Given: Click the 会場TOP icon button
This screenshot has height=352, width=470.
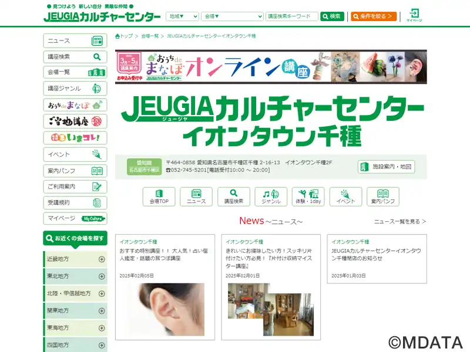Looking at the screenshot, I should (x=159, y=197).
